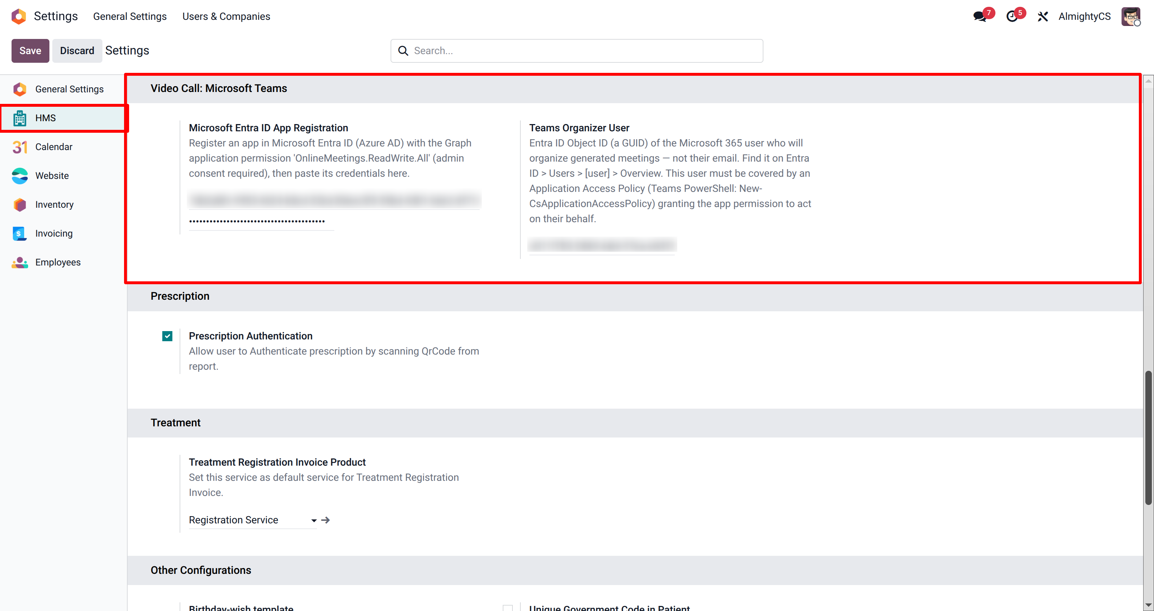Click the Settings app title
This screenshot has height=611, width=1154.
tap(56, 16)
